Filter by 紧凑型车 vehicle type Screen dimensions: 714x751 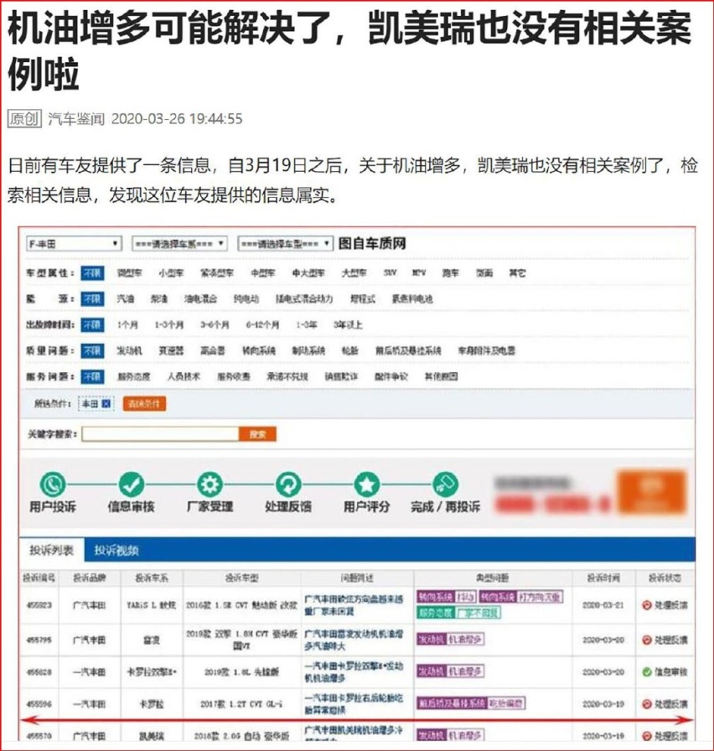[x=217, y=273]
